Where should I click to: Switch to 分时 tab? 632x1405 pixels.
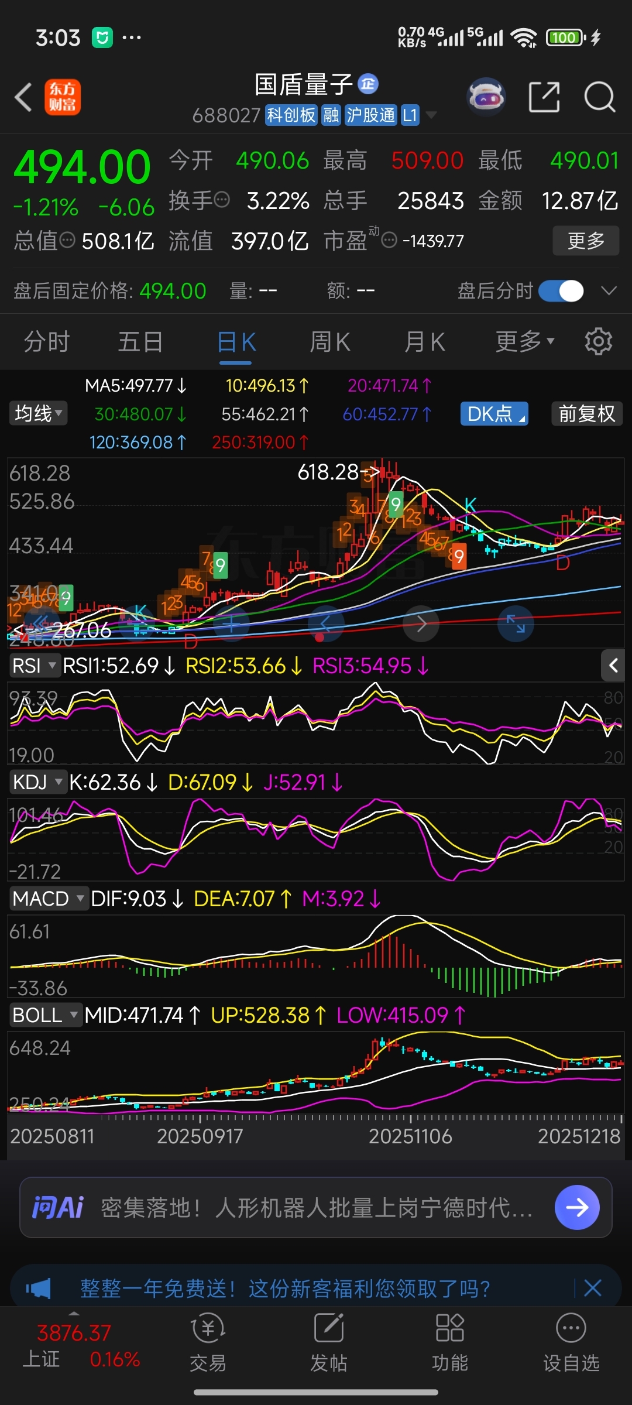click(x=47, y=341)
